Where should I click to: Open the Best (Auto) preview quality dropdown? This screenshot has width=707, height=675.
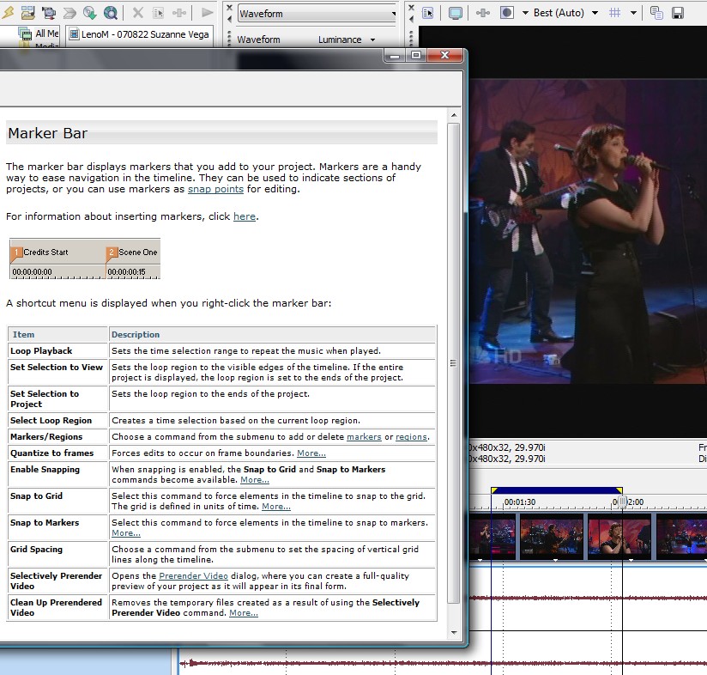[x=565, y=13]
